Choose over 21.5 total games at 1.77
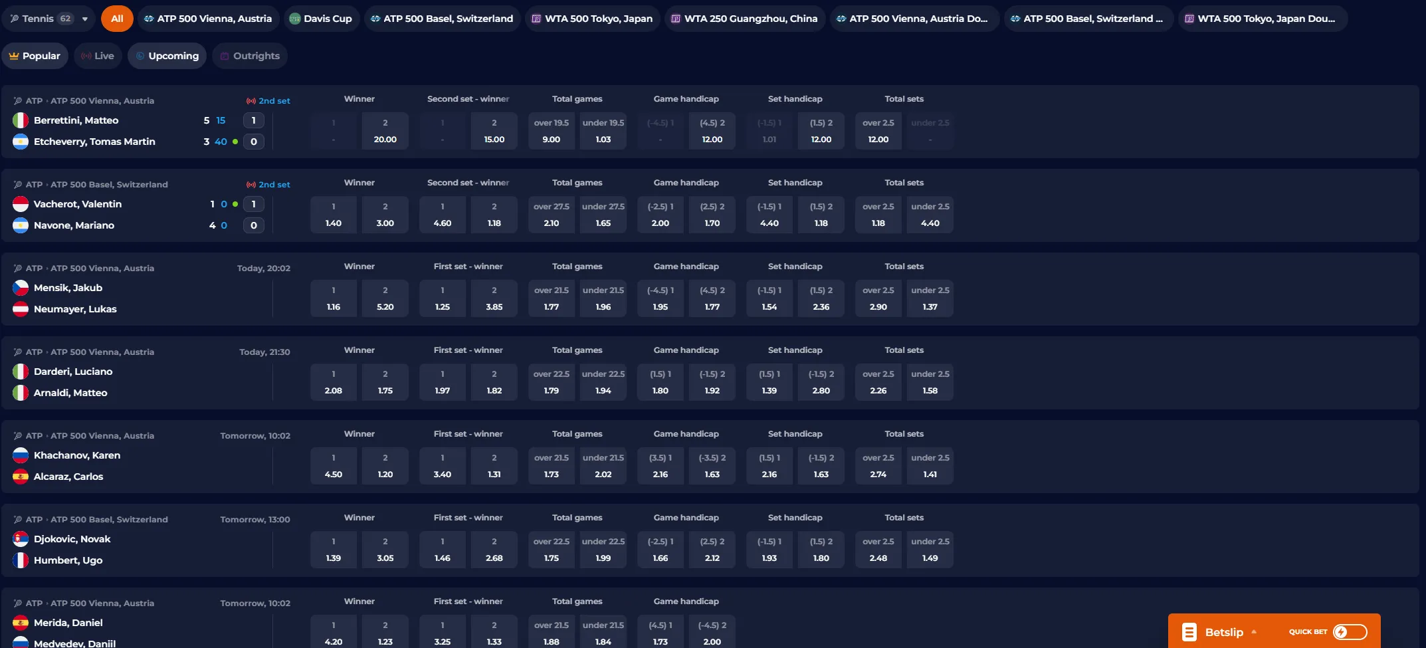The height and width of the screenshot is (648, 1426). click(x=552, y=298)
